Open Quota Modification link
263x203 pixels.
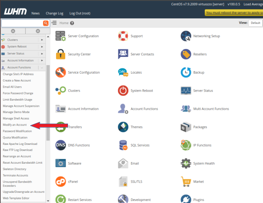15,138
